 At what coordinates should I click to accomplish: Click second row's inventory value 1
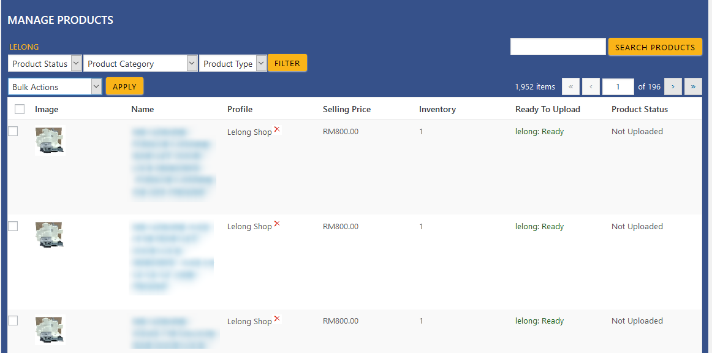pyautogui.click(x=421, y=226)
